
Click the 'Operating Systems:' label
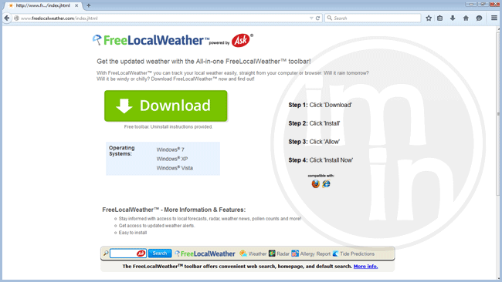pyautogui.click(x=122, y=151)
